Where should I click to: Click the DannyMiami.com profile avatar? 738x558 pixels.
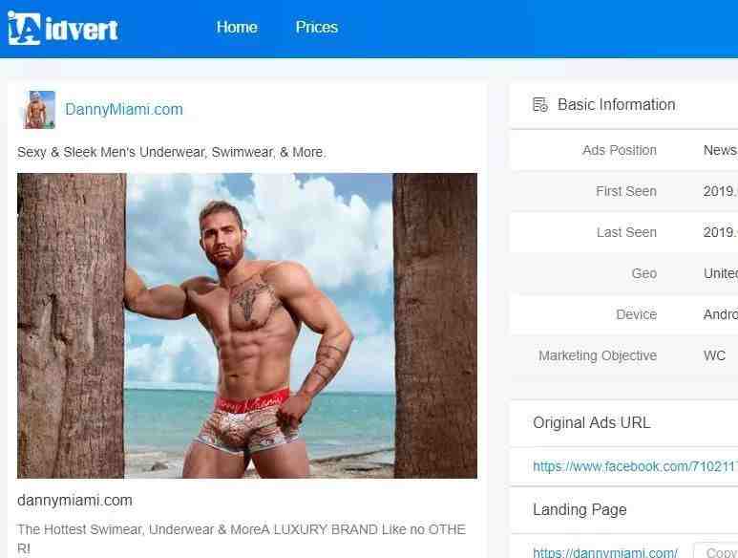(39, 109)
